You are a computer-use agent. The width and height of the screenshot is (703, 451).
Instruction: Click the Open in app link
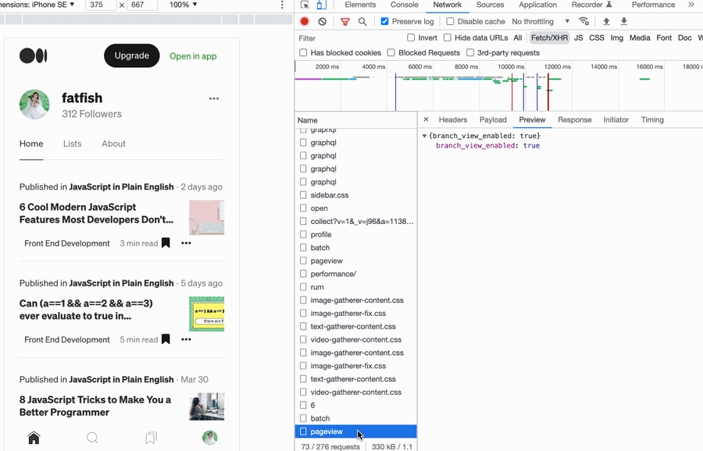193,56
